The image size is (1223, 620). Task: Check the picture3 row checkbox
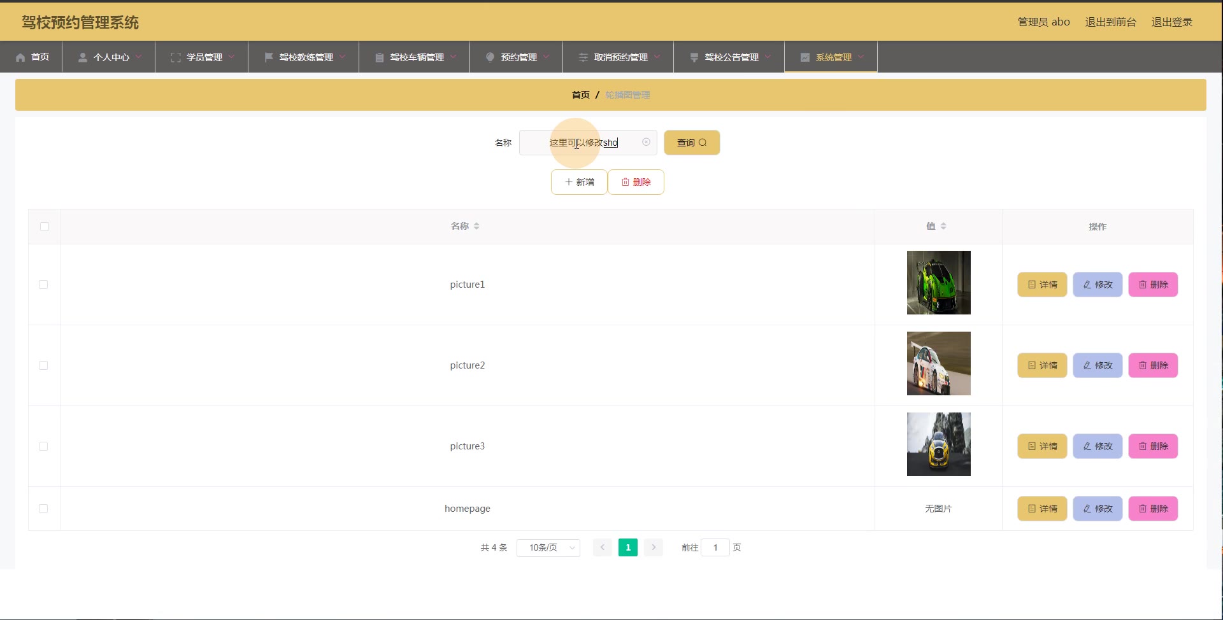(43, 446)
